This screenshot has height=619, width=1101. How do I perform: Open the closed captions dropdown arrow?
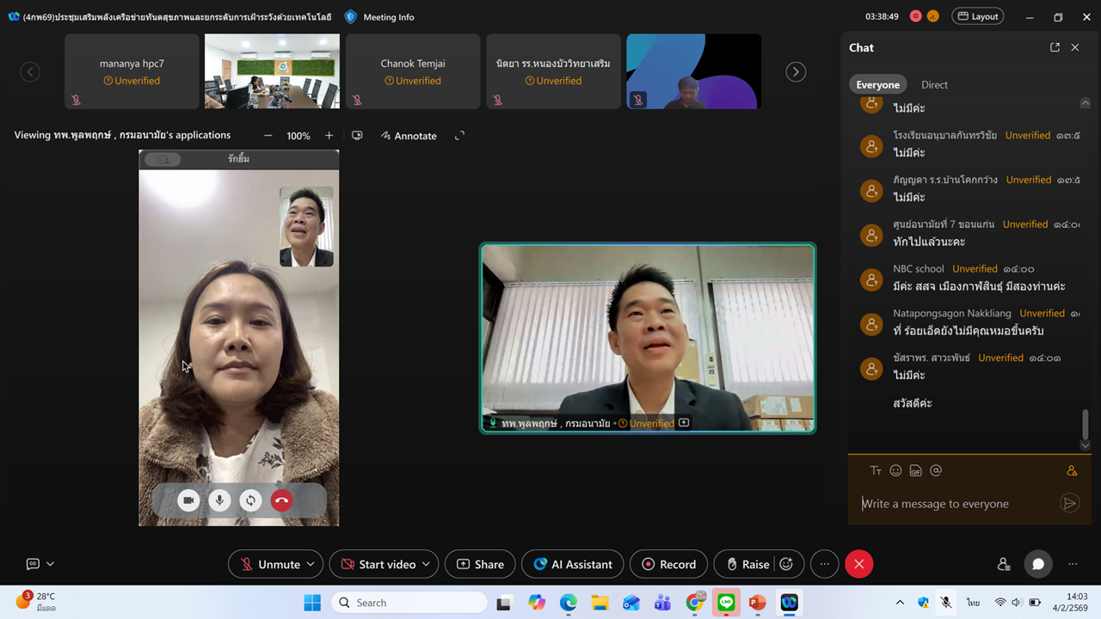pyautogui.click(x=50, y=564)
